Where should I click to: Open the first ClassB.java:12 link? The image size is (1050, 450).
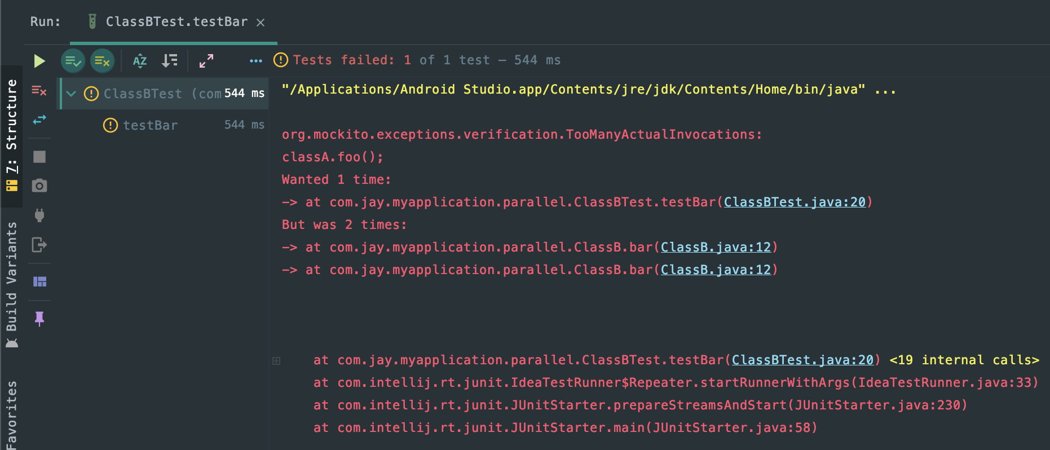click(x=716, y=247)
